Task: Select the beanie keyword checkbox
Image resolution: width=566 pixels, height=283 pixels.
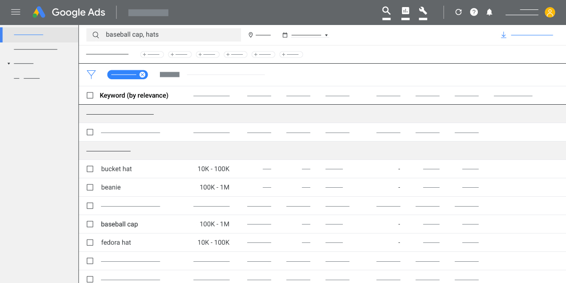Action: click(x=90, y=187)
